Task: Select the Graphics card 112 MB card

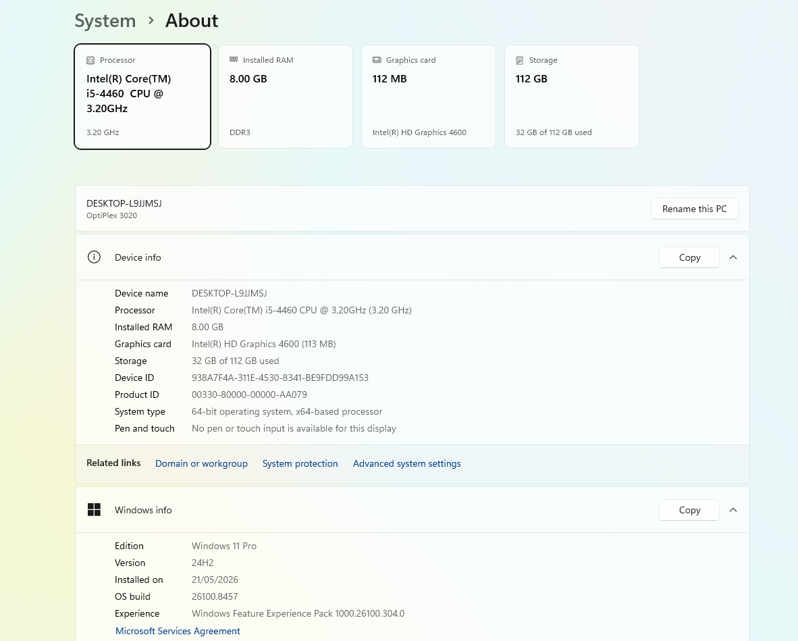Action: point(429,97)
